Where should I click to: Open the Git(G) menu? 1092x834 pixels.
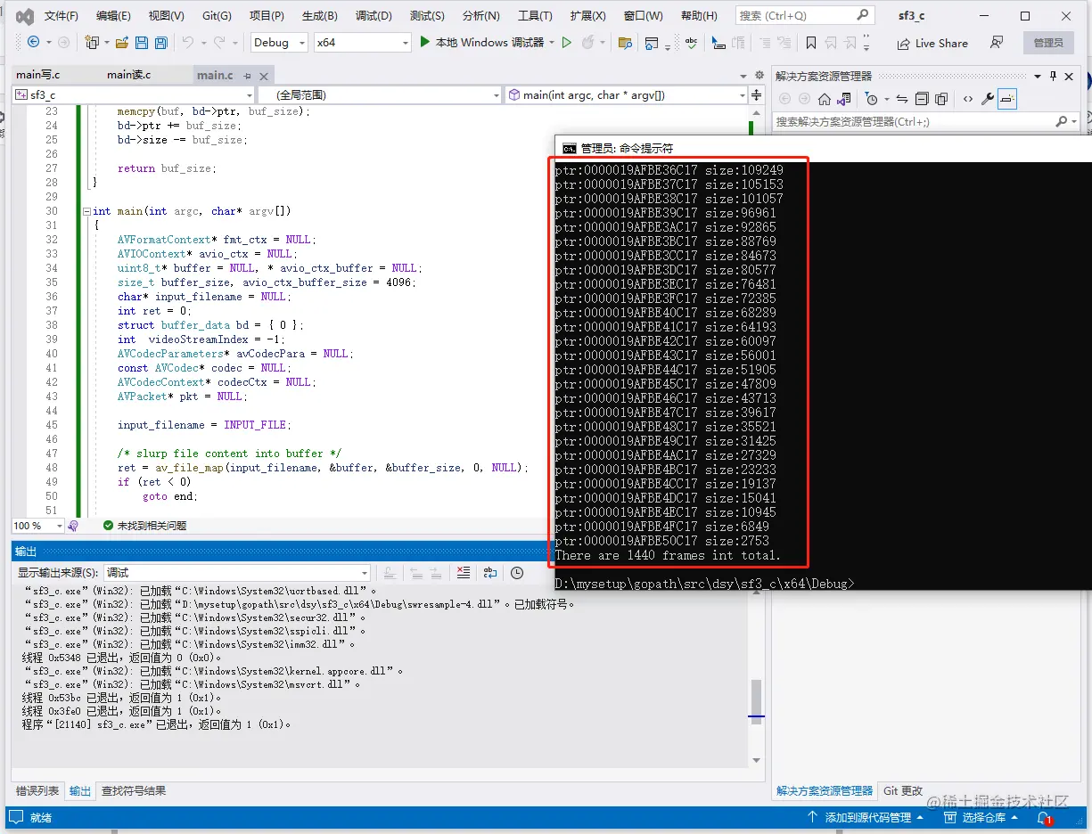coord(217,16)
